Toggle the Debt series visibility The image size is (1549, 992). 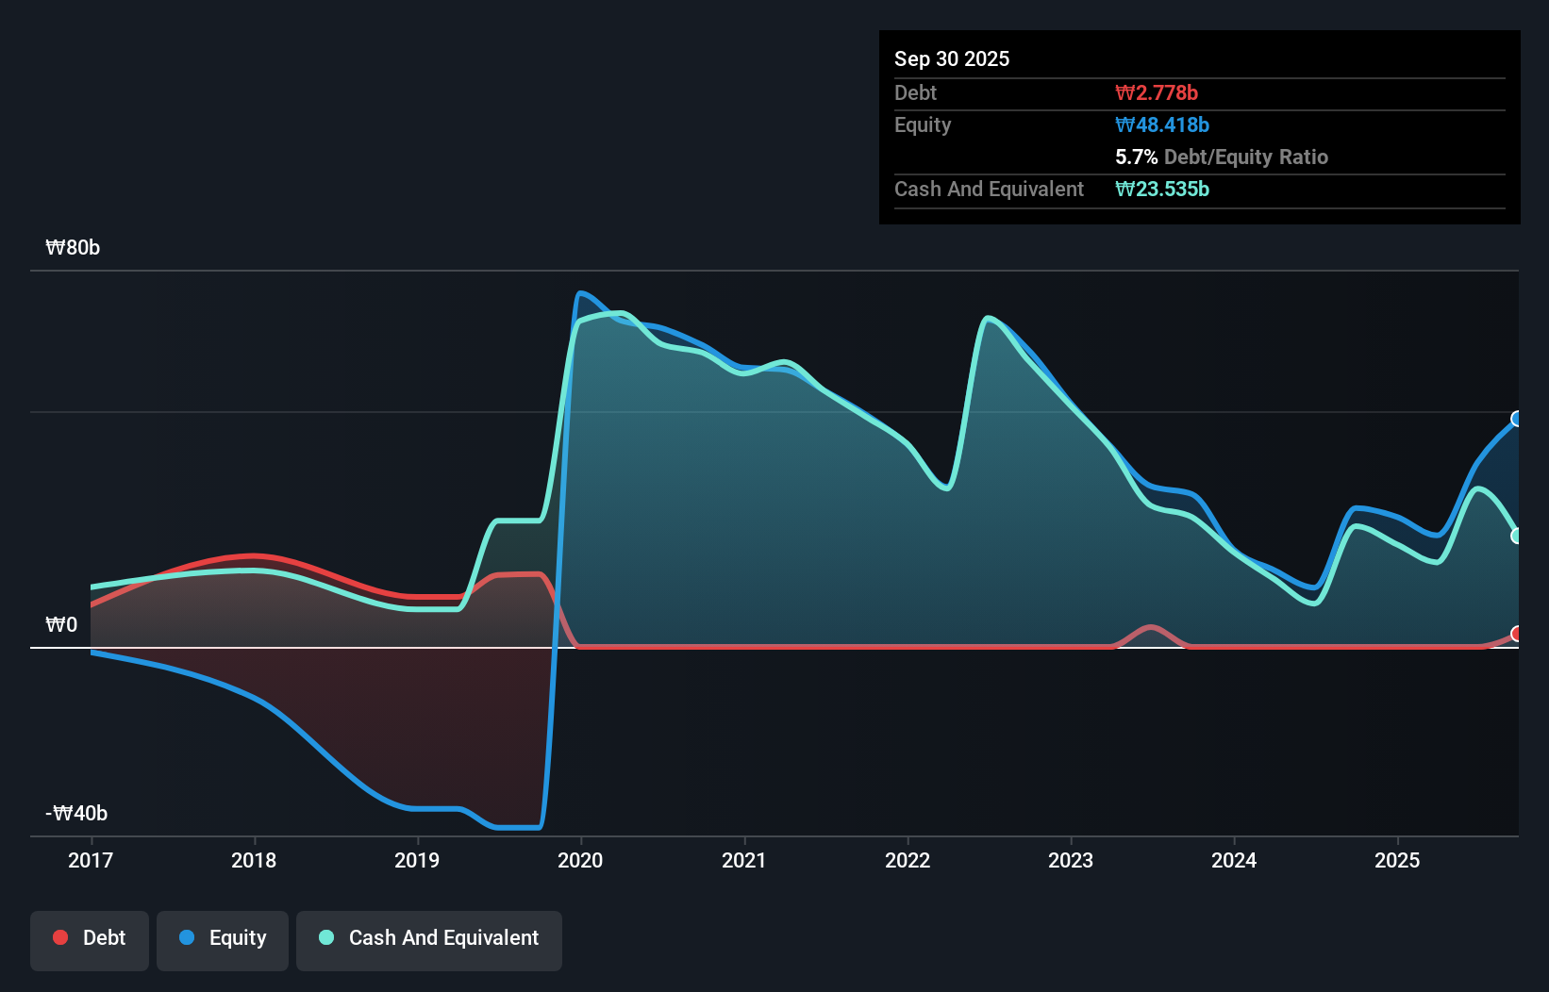(x=89, y=939)
